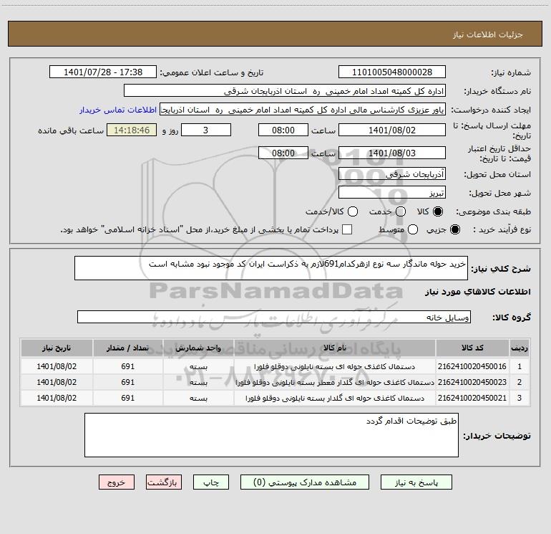The height and width of the screenshot is (534, 551).
Task: Click the جزئیات اطلاعات نیاز header title
Action: point(488,34)
